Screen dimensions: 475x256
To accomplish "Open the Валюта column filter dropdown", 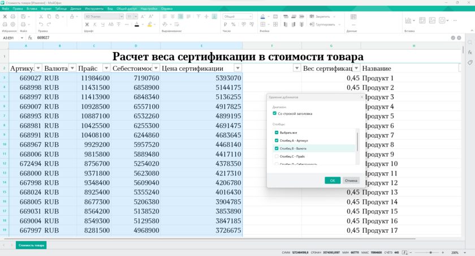I will coord(72,68).
